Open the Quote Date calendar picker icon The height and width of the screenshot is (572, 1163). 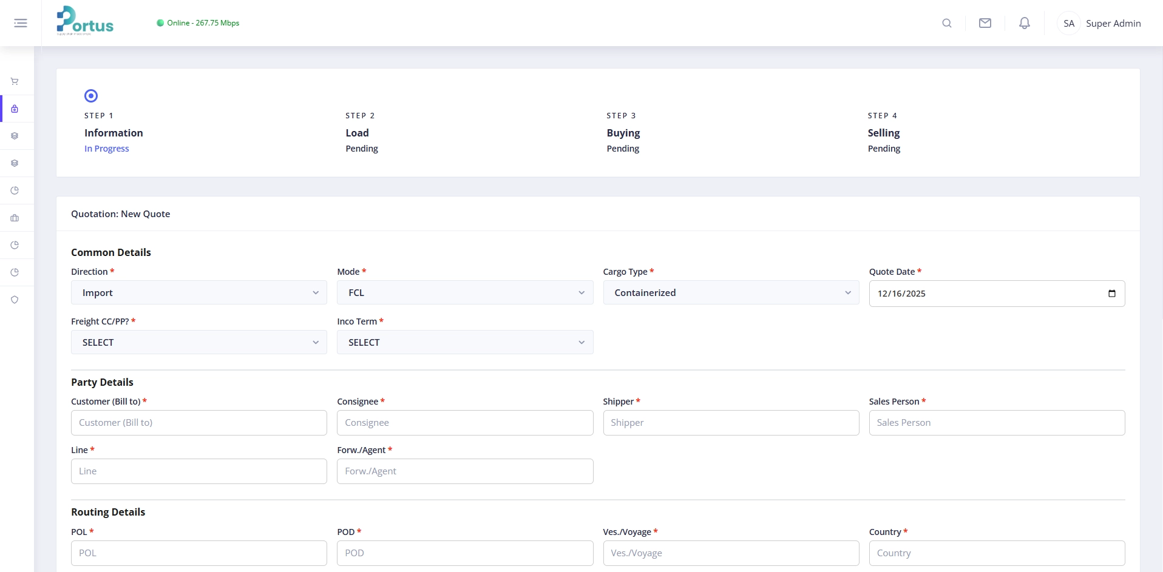click(1111, 294)
